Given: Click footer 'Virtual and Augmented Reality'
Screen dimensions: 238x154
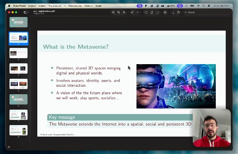Looking at the screenshot, I should coord(57,135).
